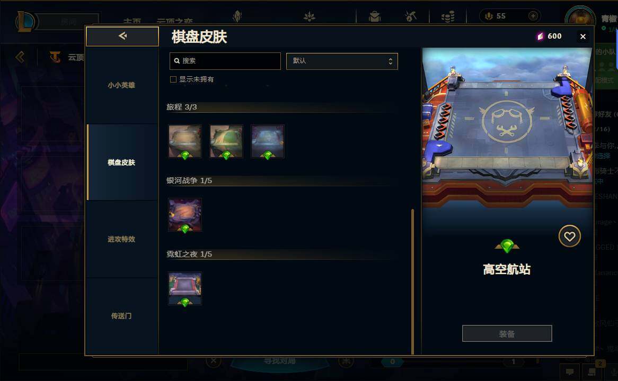This screenshot has width=618, height=381.
Task: Open the loot chest icon in top bar
Action: click(x=374, y=16)
